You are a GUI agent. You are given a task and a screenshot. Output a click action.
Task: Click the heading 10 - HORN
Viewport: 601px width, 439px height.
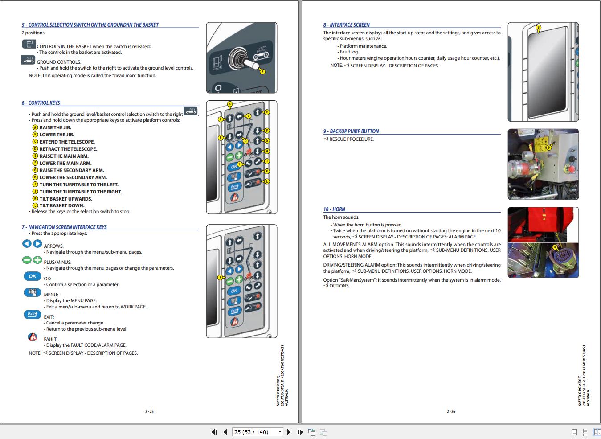tap(334, 209)
